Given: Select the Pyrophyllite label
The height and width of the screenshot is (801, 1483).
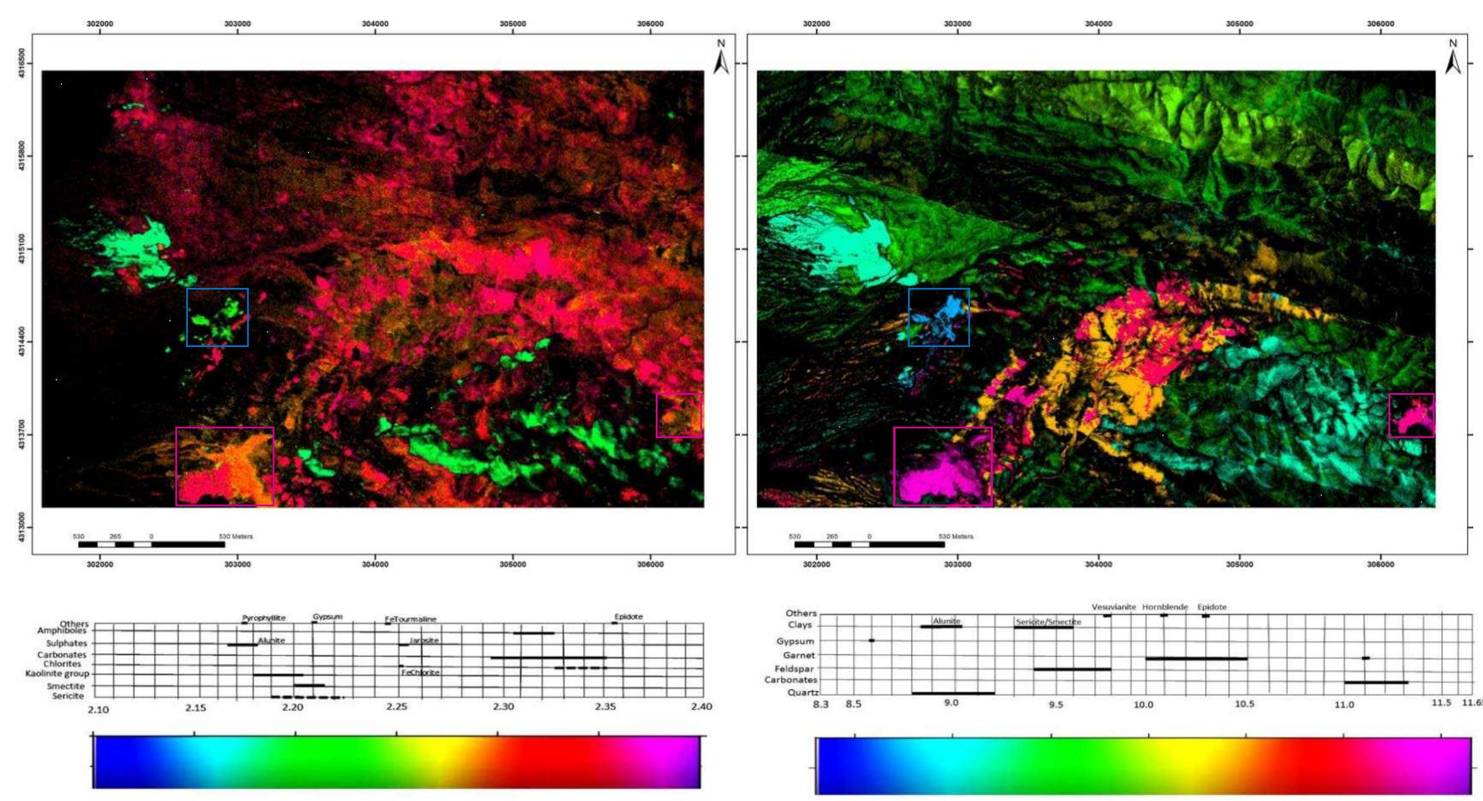Looking at the screenshot, I should [264, 618].
